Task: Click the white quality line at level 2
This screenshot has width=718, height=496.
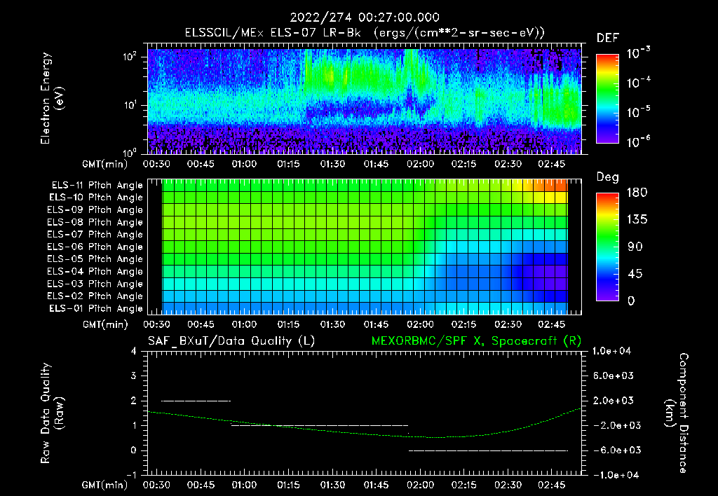Action: click(x=196, y=401)
